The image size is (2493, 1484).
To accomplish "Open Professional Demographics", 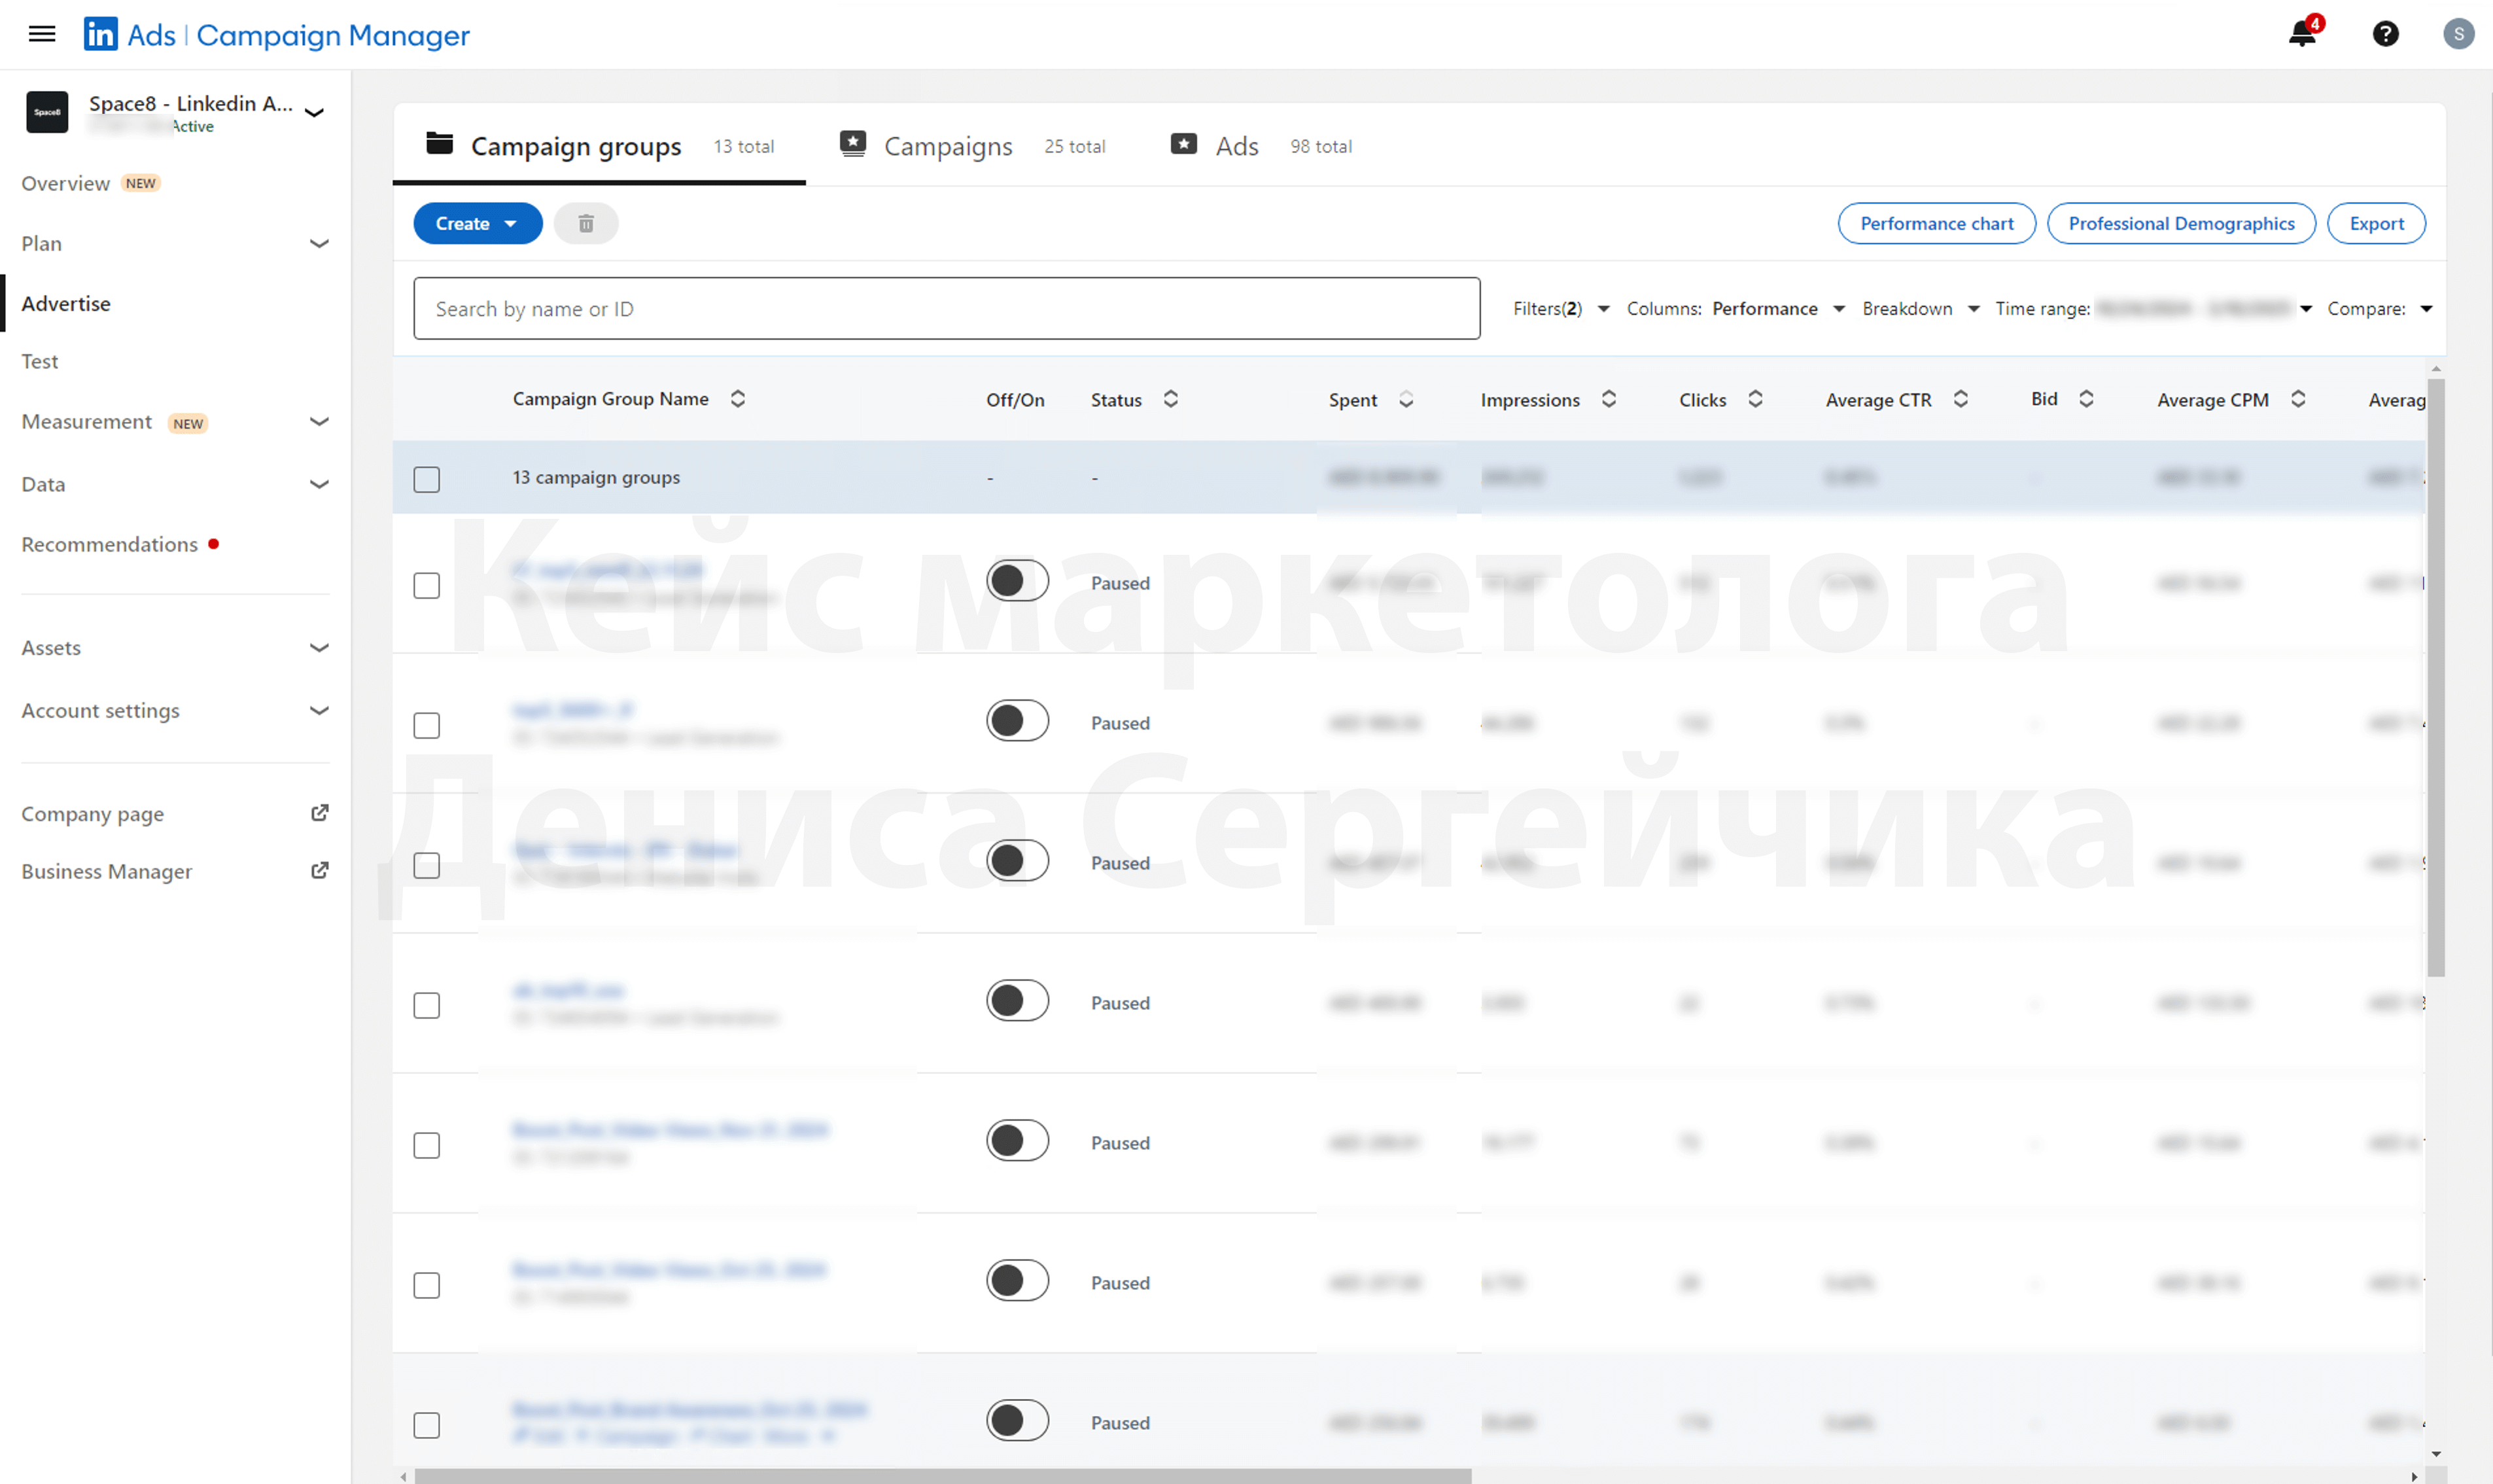I will (2181, 223).
